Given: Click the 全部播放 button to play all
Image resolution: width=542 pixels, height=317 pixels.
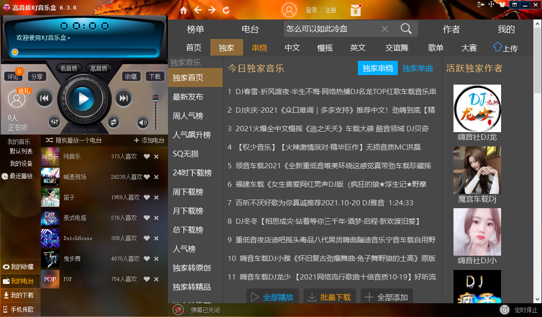Looking at the screenshot, I should (x=272, y=296).
